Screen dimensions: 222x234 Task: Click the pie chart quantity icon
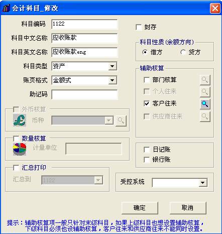(x=20, y=149)
